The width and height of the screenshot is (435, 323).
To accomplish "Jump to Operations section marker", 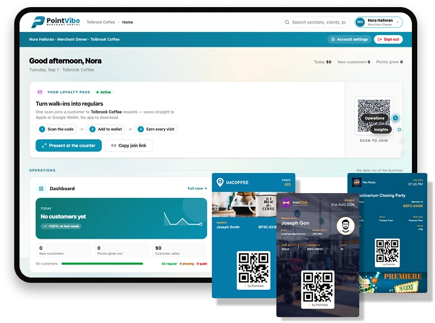I will [374, 118].
